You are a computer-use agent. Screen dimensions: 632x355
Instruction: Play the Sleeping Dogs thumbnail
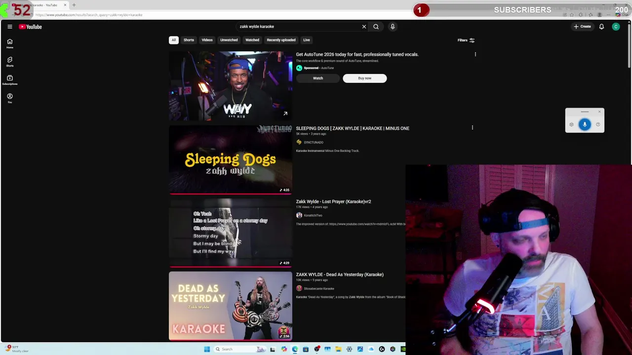coord(231,160)
